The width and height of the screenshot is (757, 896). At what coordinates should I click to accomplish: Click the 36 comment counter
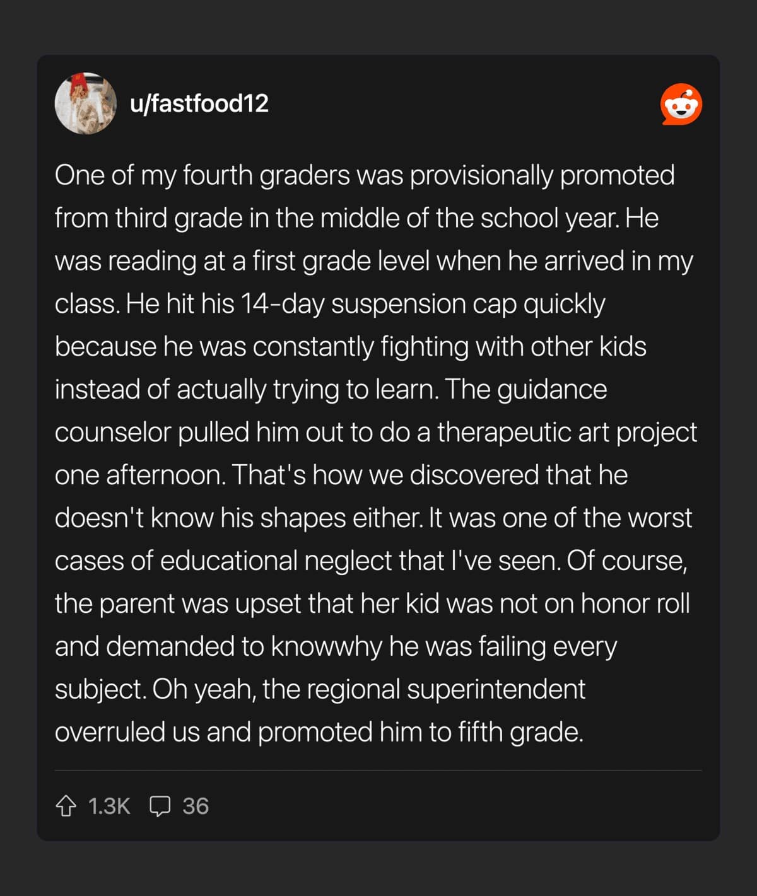[196, 806]
